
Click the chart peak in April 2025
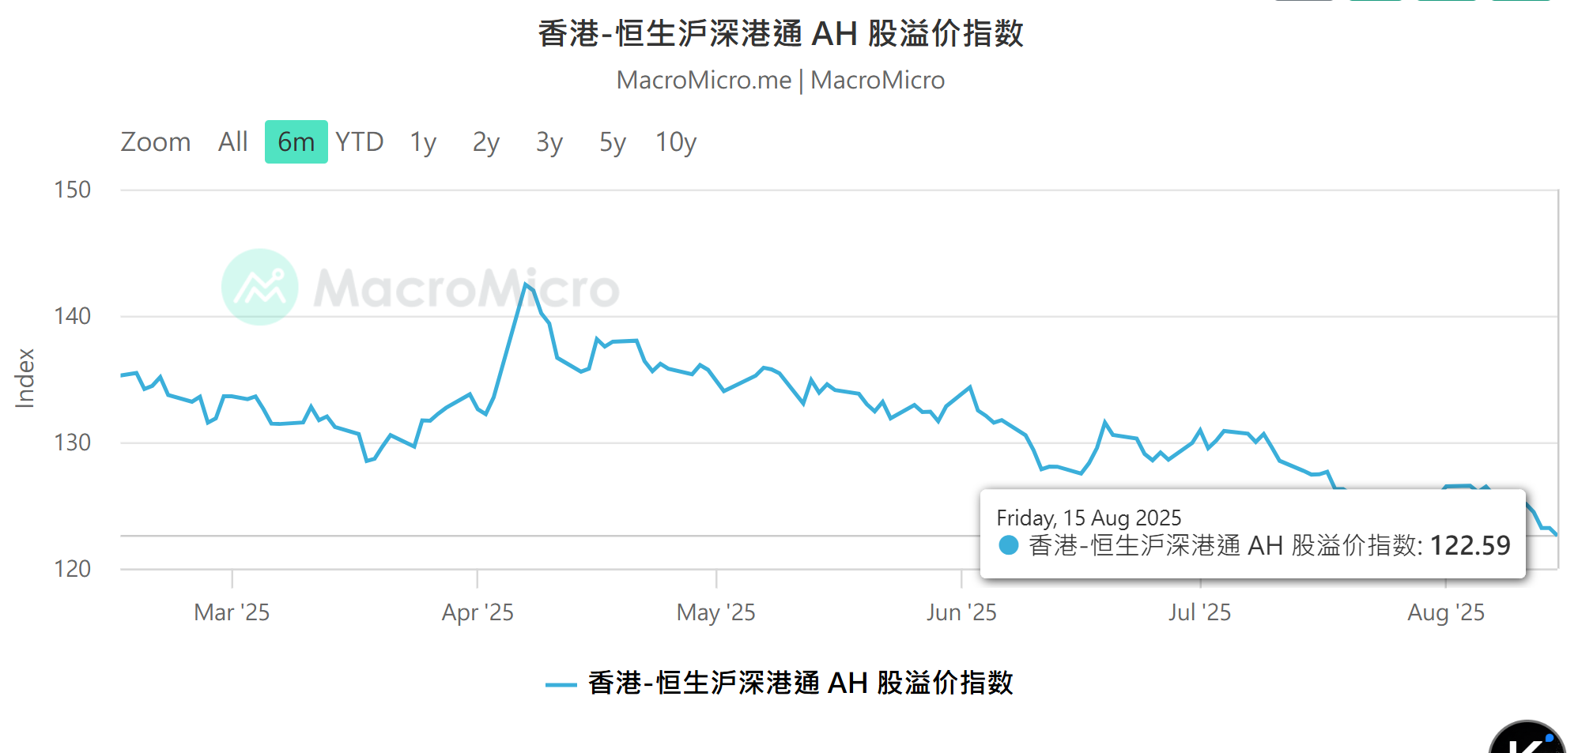525,284
